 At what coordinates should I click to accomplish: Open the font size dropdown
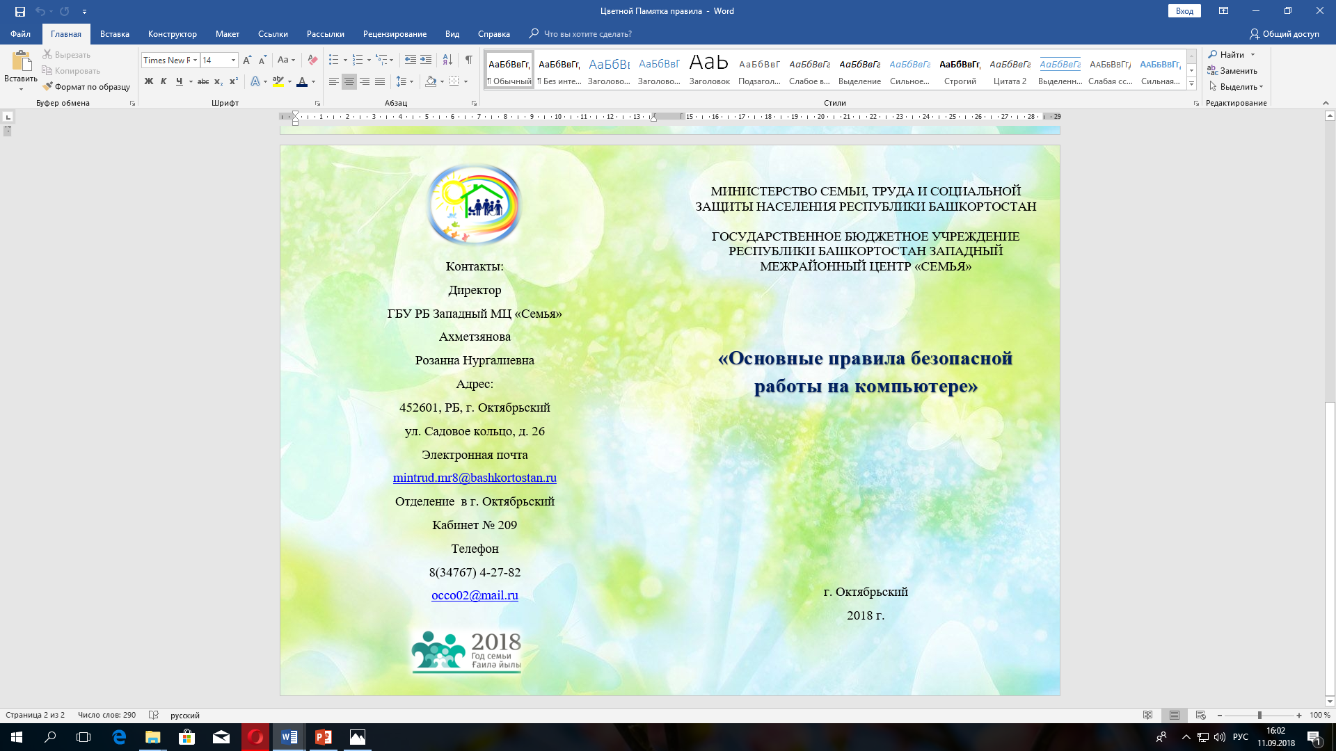tap(233, 60)
